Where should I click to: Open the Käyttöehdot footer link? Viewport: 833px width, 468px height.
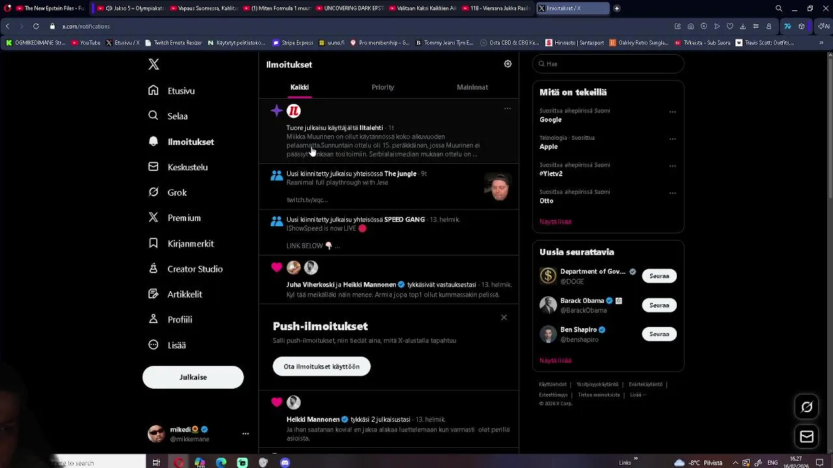click(553, 384)
